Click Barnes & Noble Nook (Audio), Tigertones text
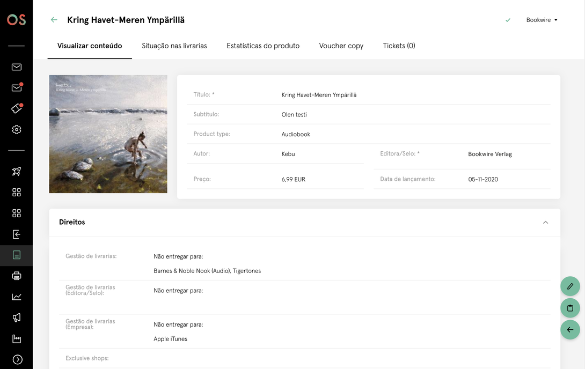Image resolution: width=585 pixels, height=369 pixels. click(x=207, y=271)
